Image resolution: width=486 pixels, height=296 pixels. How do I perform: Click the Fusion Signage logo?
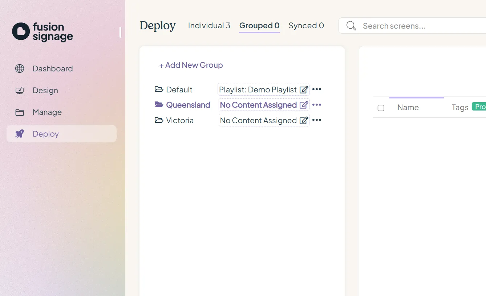[42, 32]
